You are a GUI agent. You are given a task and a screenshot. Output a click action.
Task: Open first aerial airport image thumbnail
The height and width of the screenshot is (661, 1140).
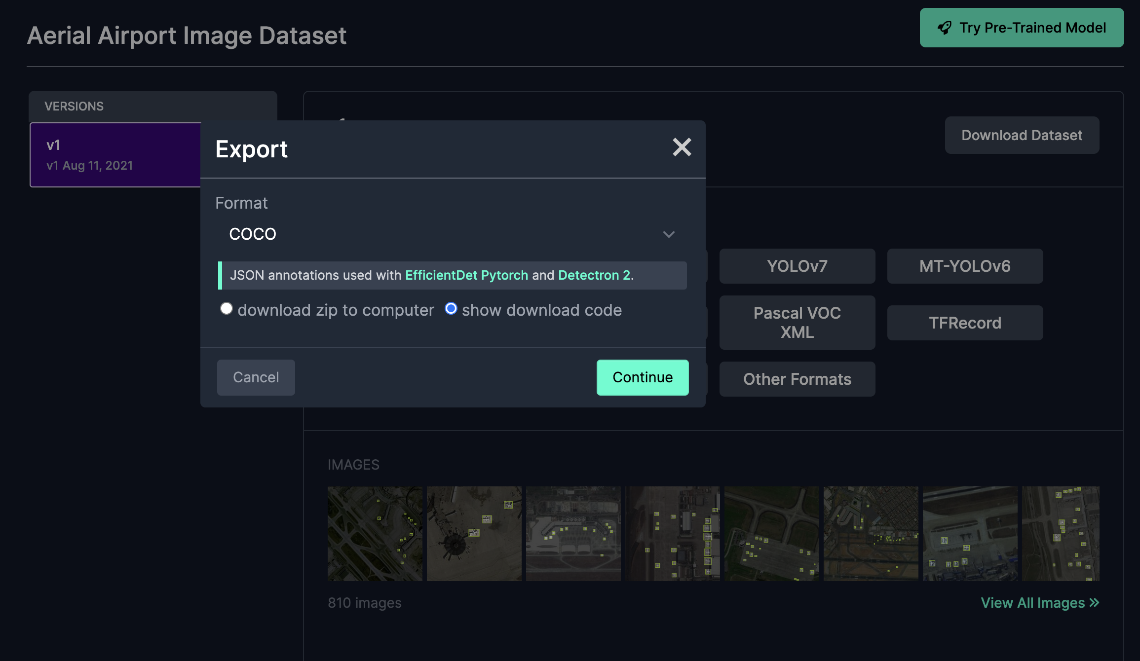click(375, 534)
